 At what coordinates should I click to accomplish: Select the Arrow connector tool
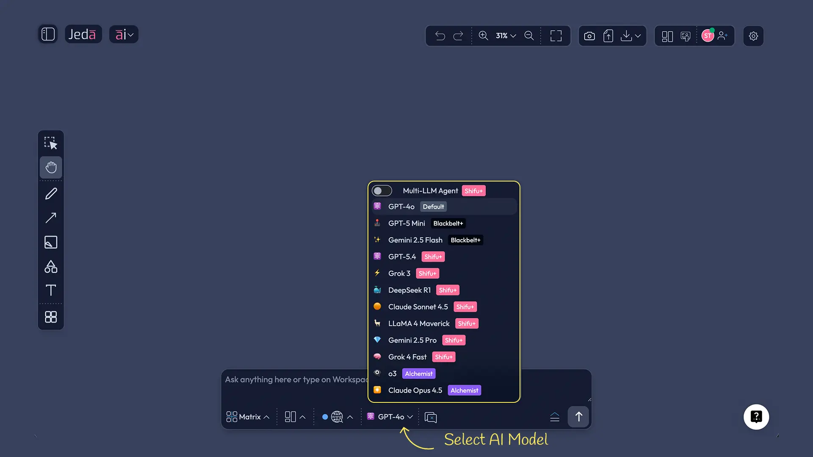[50, 217]
